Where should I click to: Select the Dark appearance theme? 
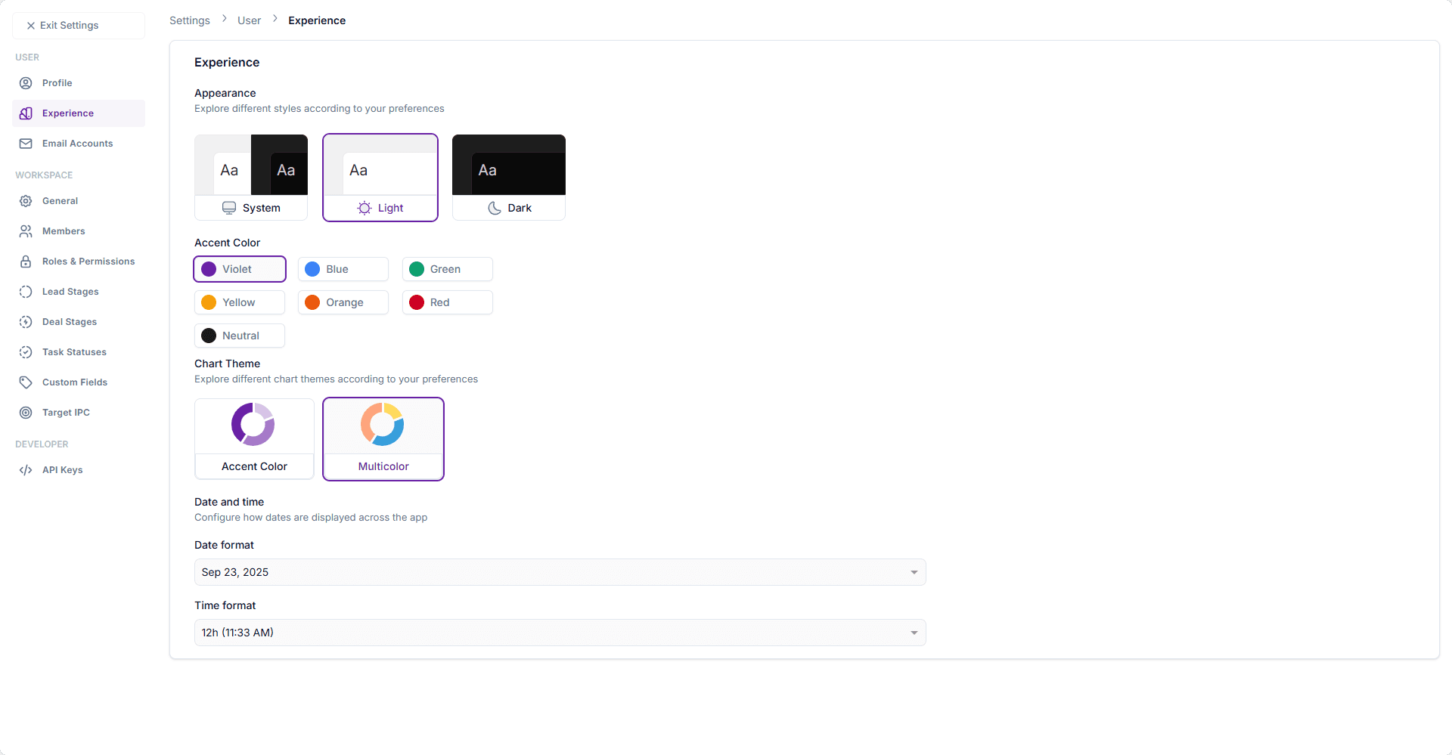point(508,178)
